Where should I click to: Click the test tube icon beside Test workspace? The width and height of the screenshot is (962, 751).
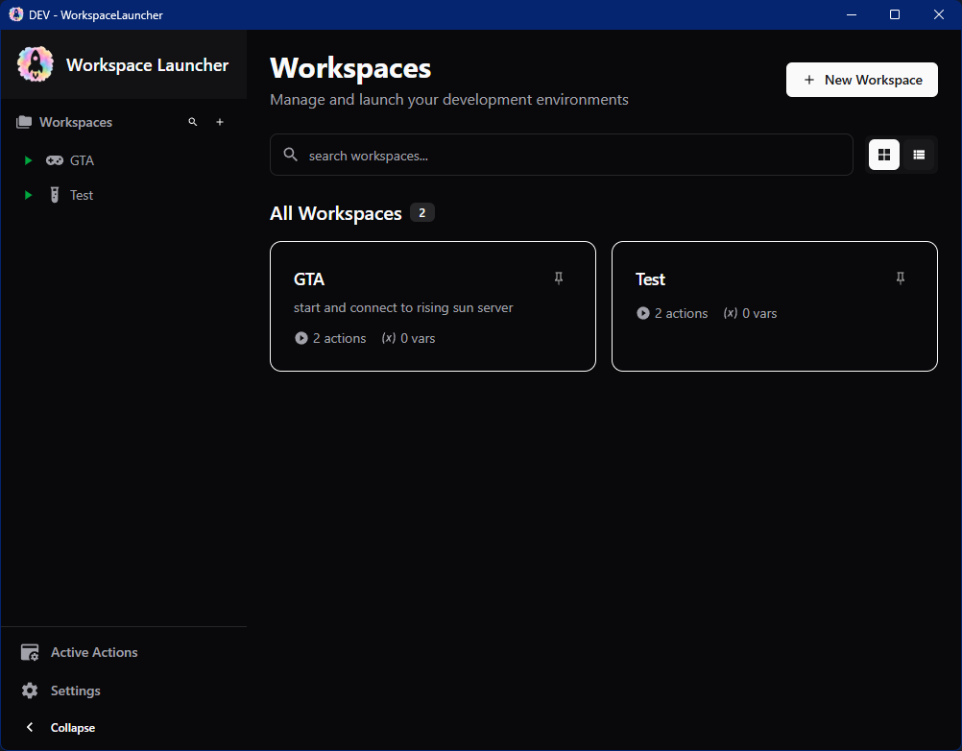click(x=55, y=195)
